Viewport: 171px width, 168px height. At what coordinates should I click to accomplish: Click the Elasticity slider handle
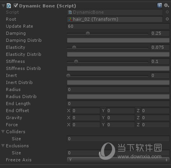coord(74,48)
